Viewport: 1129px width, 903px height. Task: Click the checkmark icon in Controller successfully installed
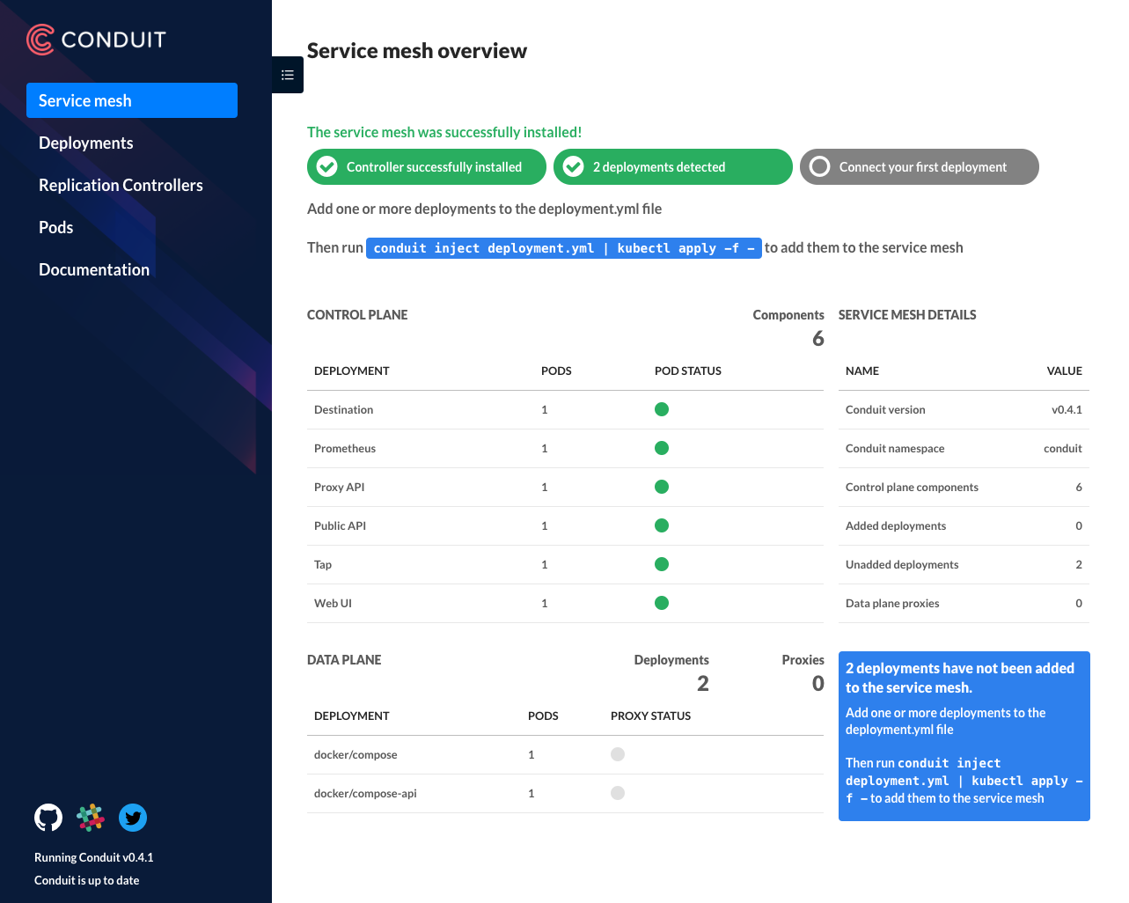point(327,166)
